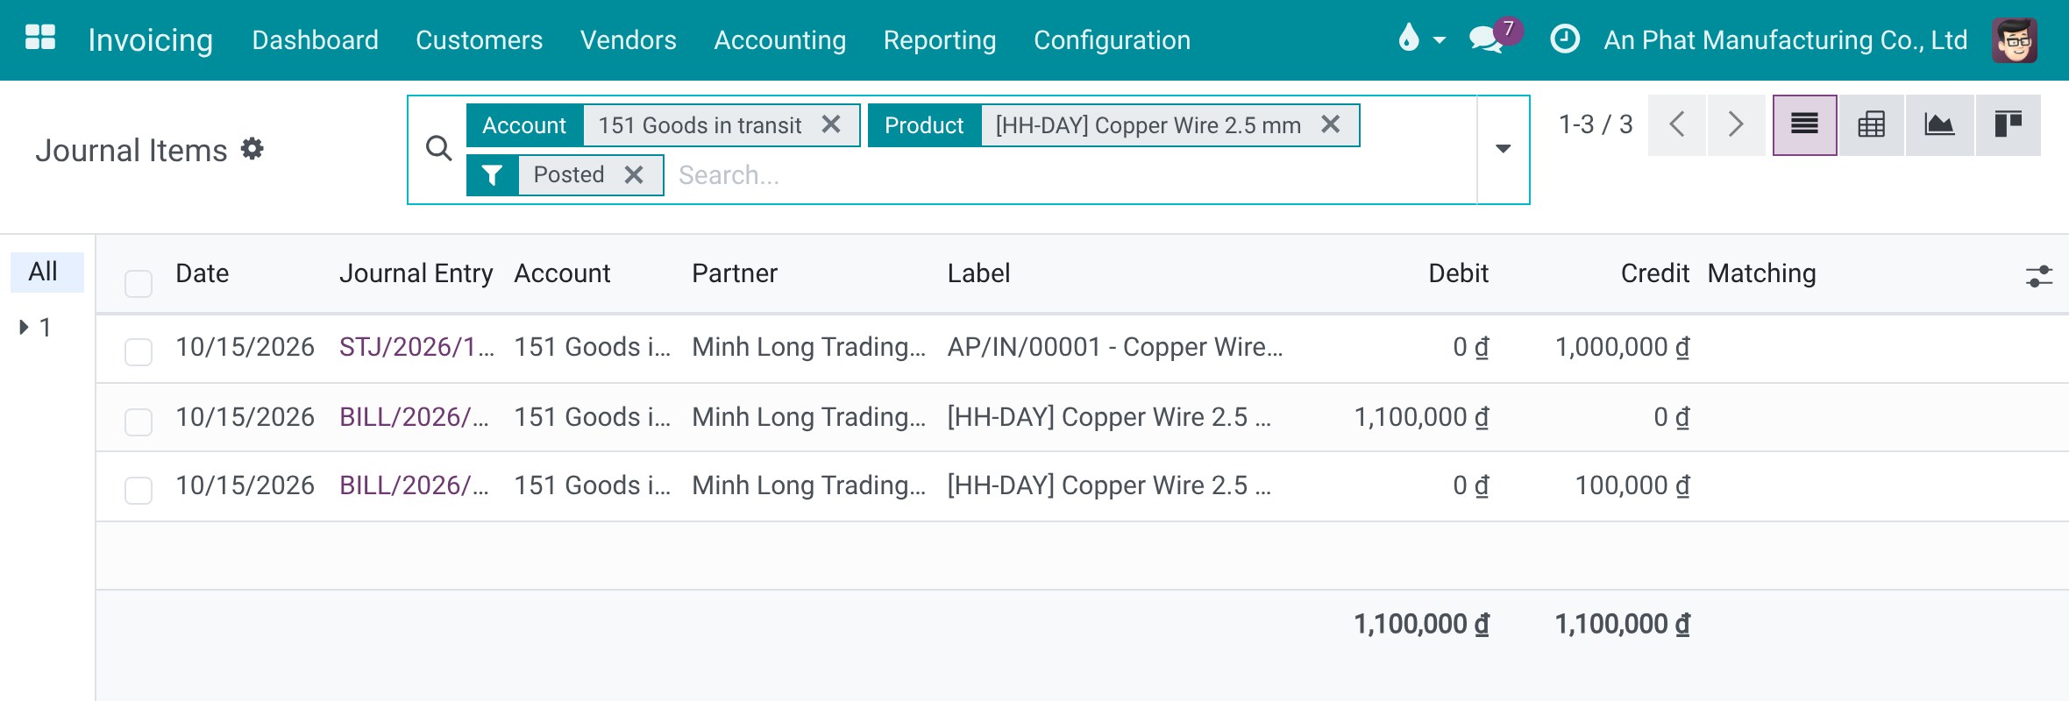Open the BILL/2026 entry with 100,000 credit
Image resolution: width=2069 pixels, height=701 pixels.
coord(414,485)
